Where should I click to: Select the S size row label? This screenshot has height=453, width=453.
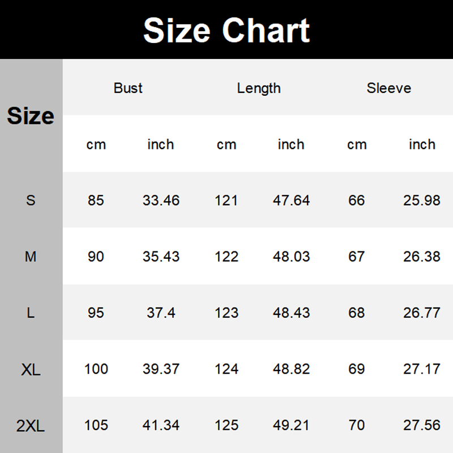(x=31, y=200)
